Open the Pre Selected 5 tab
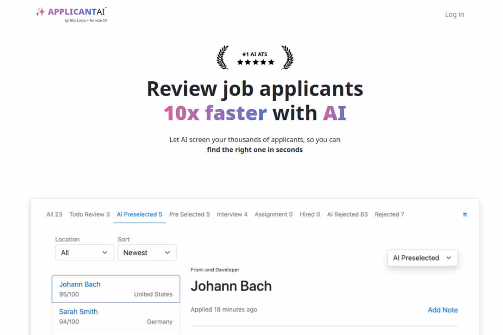Screen dimensions: 503x335 (x=189, y=214)
